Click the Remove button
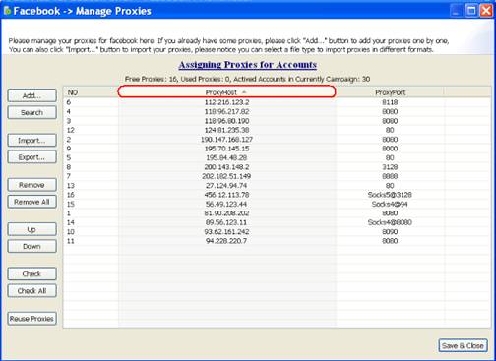 pos(31,185)
